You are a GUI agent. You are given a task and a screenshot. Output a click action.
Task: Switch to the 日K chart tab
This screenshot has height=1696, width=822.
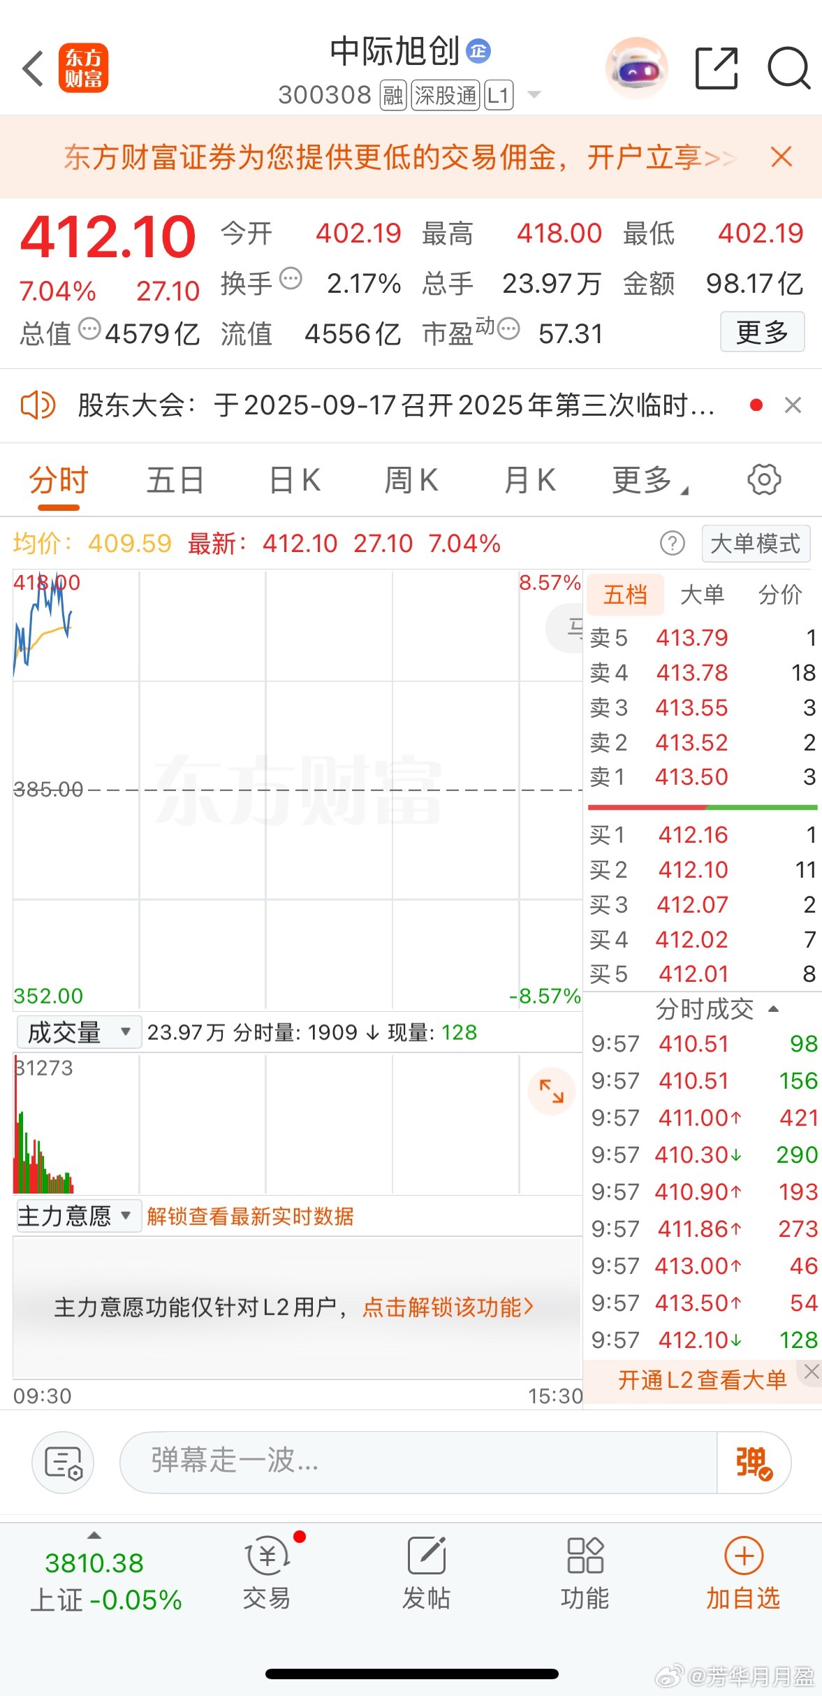295,481
